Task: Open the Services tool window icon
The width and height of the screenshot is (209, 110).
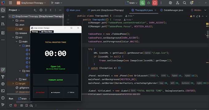Action: 3,84
